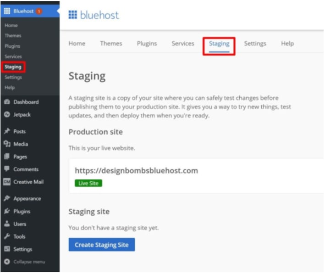Open the Dashboard menu item
330x280 pixels.
(x=26, y=102)
